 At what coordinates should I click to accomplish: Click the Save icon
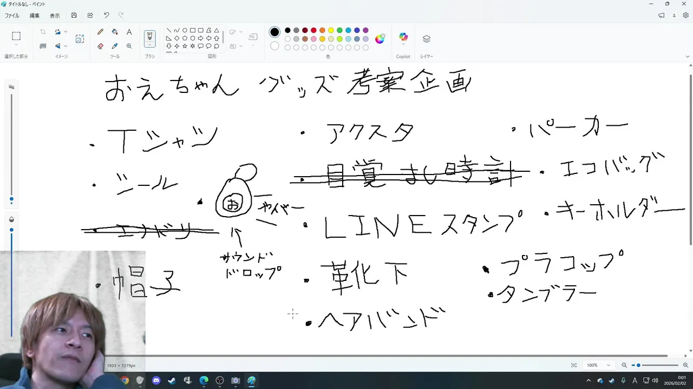(x=74, y=16)
